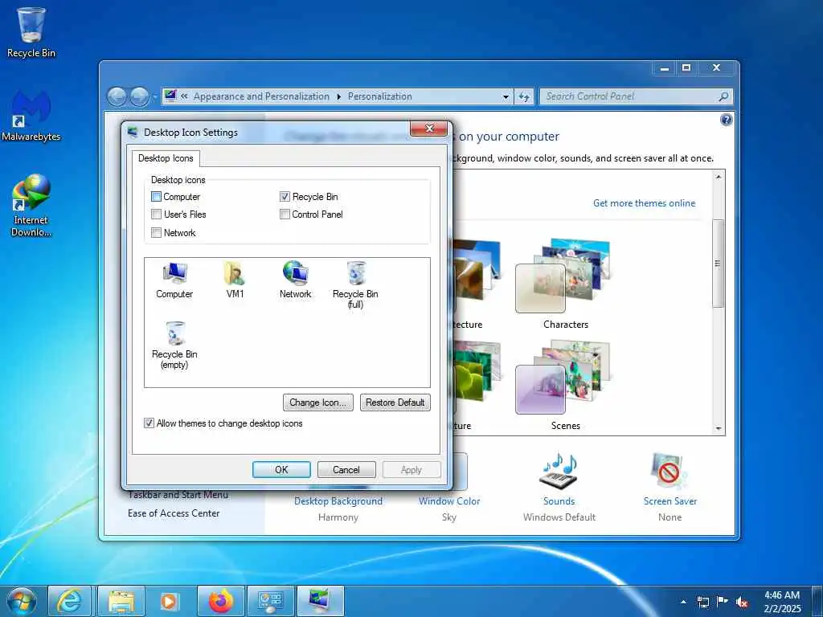Show hidden tray icons arrow
This screenshot has width=823, height=617.
coord(683,602)
